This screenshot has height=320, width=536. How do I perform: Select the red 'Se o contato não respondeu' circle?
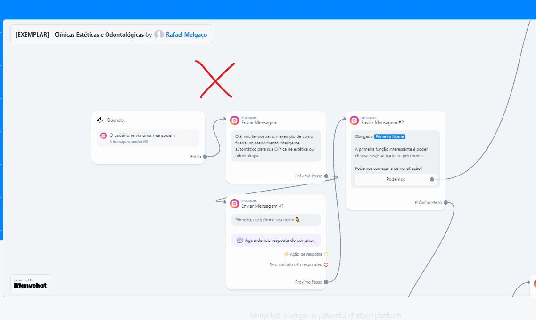326,265
